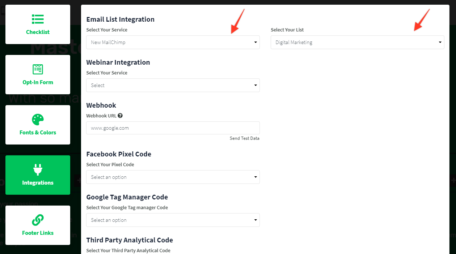Open the Facebook Pixel Code dropdown
This screenshot has height=254, width=456.
pos(173,177)
